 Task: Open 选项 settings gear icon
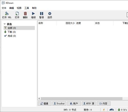pos(50,14)
